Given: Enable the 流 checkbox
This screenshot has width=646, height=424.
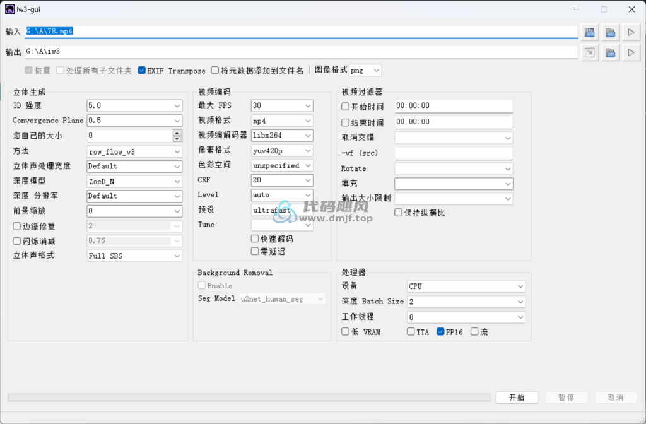Looking at the screenshot, I should (474, 332).
